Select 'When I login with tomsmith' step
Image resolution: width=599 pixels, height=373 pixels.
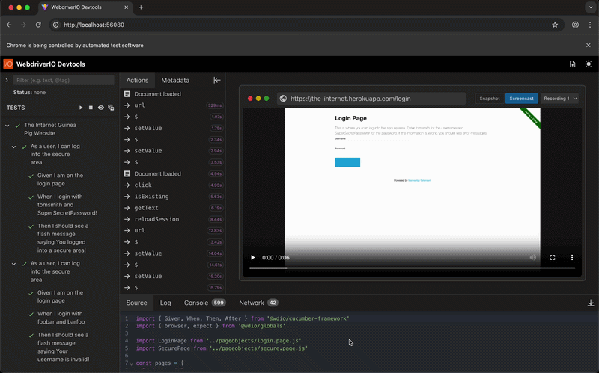pyautogui.click(x=67, y=205)
